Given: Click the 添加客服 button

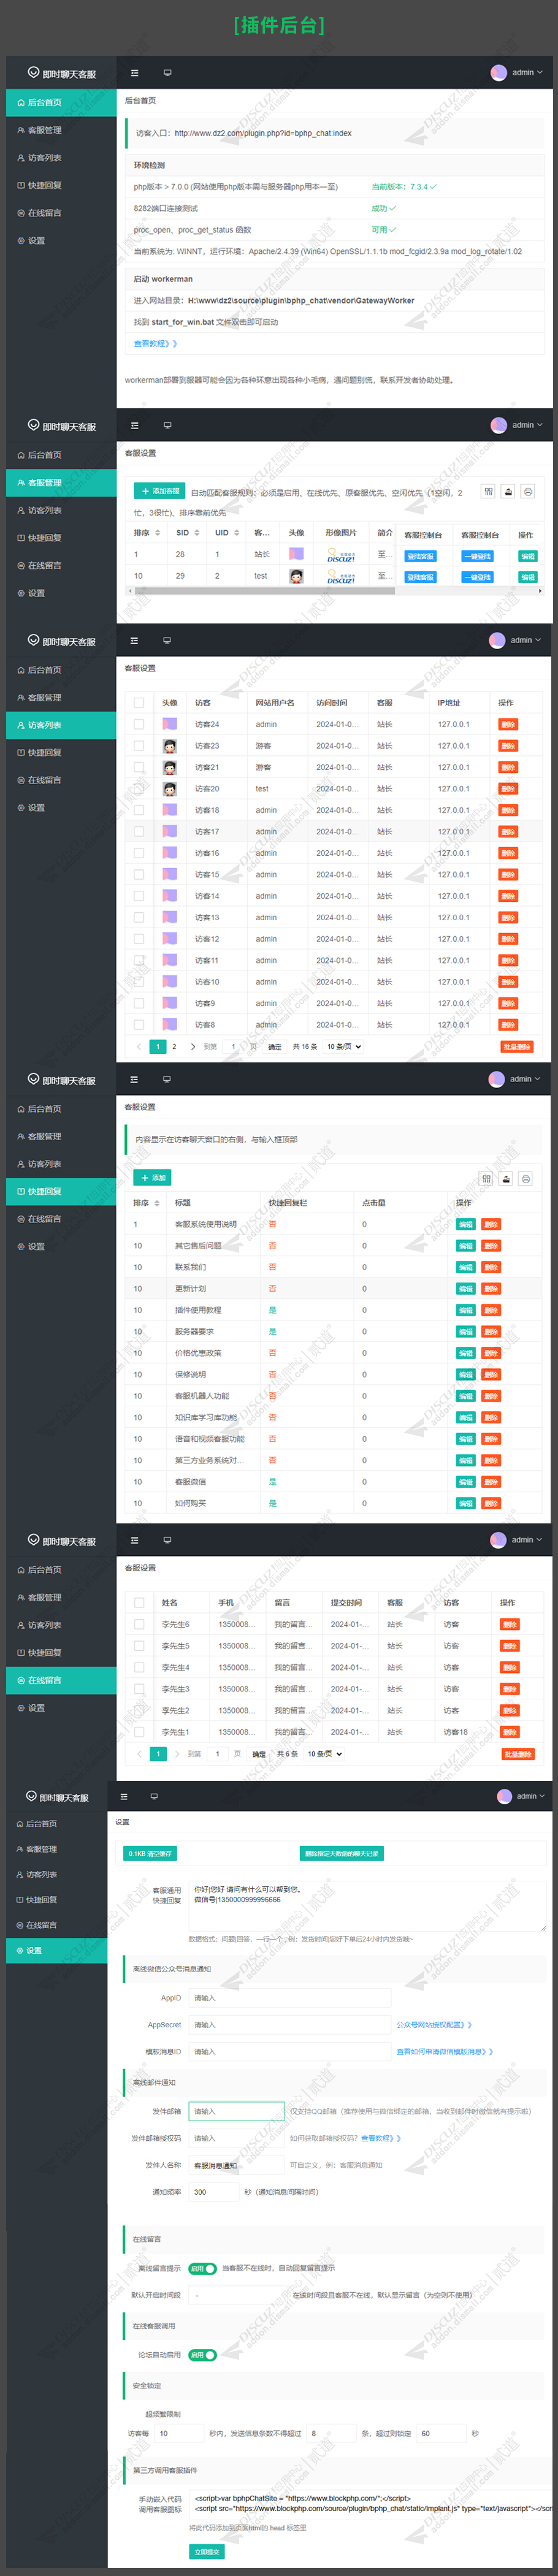Looking at the screenshot, I should tap(160, 491).
